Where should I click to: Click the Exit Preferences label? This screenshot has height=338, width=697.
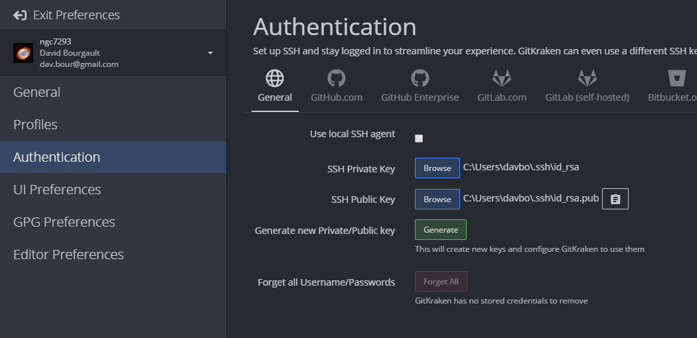(x=76, y=15)
